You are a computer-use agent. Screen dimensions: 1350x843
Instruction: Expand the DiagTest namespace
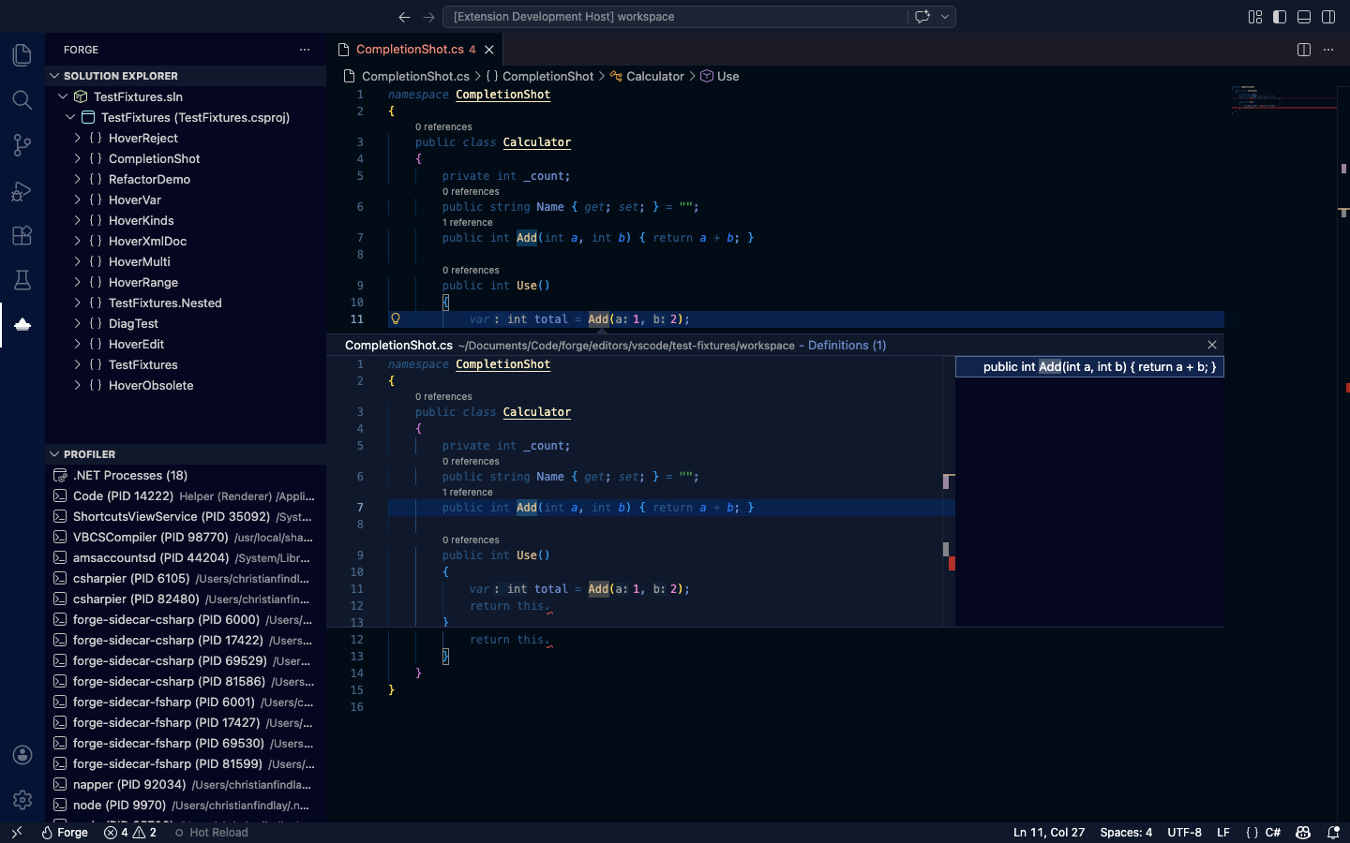pyautogui.click(x=78, y=323)
